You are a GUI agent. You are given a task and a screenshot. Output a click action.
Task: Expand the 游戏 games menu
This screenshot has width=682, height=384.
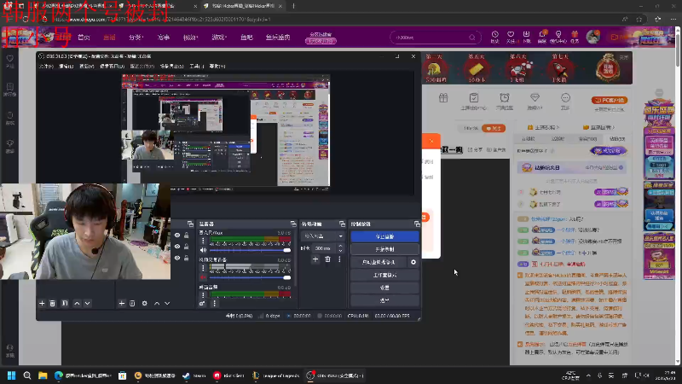[219, 38]
